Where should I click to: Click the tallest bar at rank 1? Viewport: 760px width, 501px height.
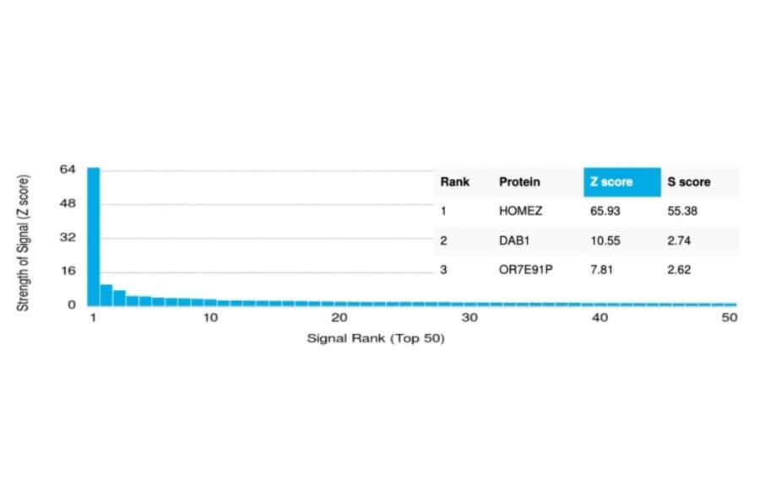coord(94,236)
